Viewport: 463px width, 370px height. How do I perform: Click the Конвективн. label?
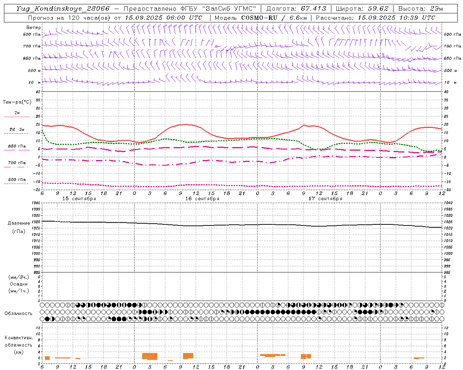[x=18, y=338]
